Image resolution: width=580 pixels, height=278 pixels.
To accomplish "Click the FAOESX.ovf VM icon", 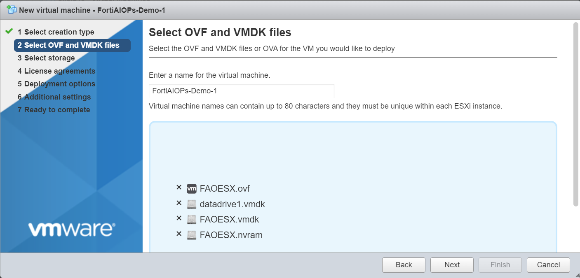I will 192,189.
